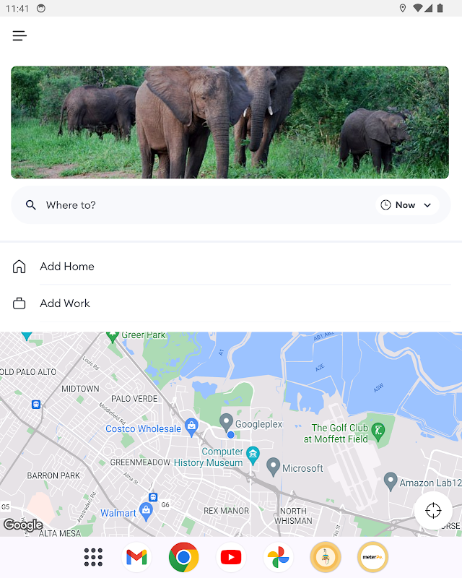Tap the Googleplex map pin
462x578 pixels.
click(226, 421)
